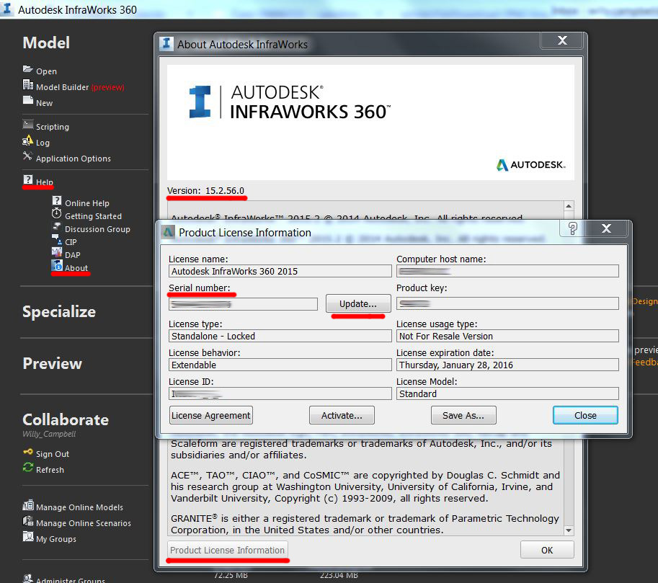Viewport: 658px width, 583px height.
Task: Click Save As... in license dialog
Action: pos(463,415)
